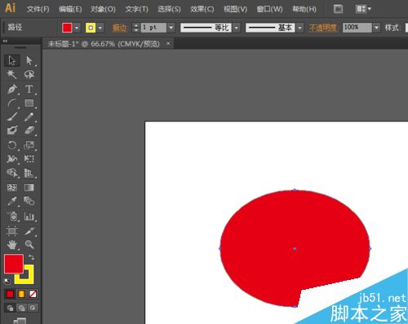408x324 pixels.
Task: Open the 基本 brush definition dropdown
Action: pyautogui.click(x=299, y=28)
